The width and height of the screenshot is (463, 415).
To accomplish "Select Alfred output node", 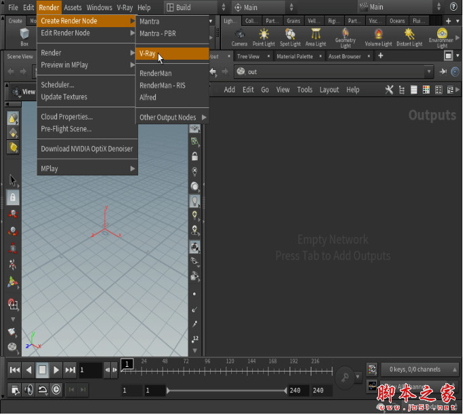I will point(172,97).
